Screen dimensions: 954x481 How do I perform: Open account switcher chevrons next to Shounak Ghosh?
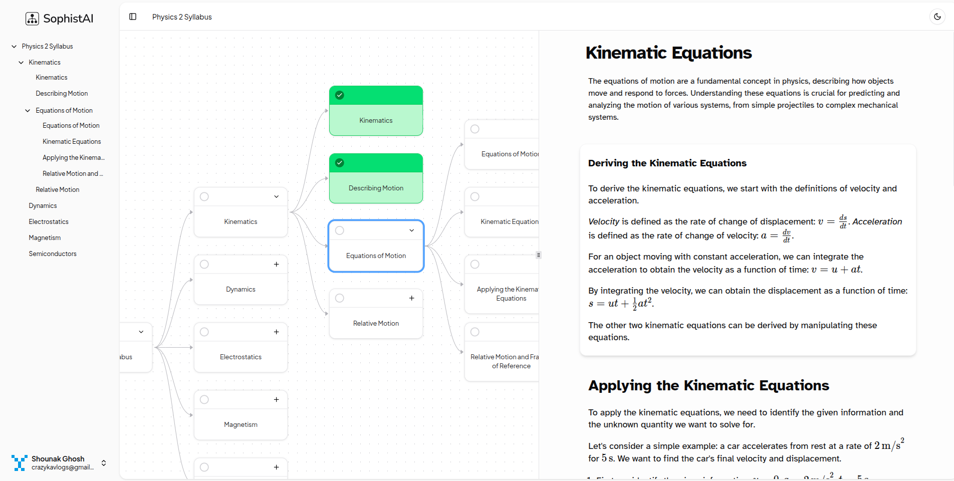104,463
